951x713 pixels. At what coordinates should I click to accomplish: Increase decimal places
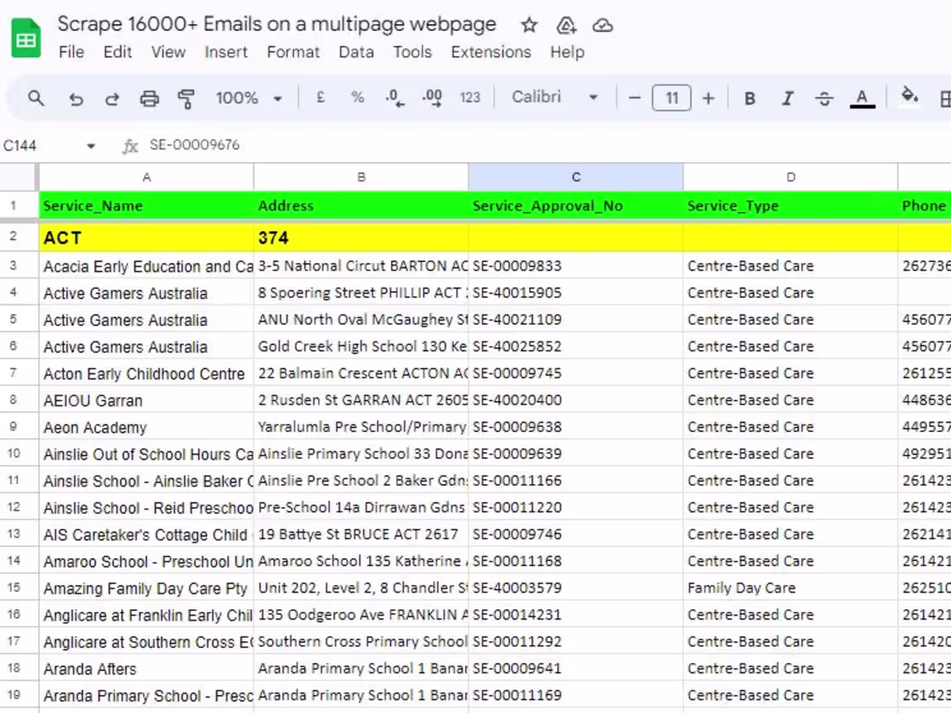click(432, 98)
